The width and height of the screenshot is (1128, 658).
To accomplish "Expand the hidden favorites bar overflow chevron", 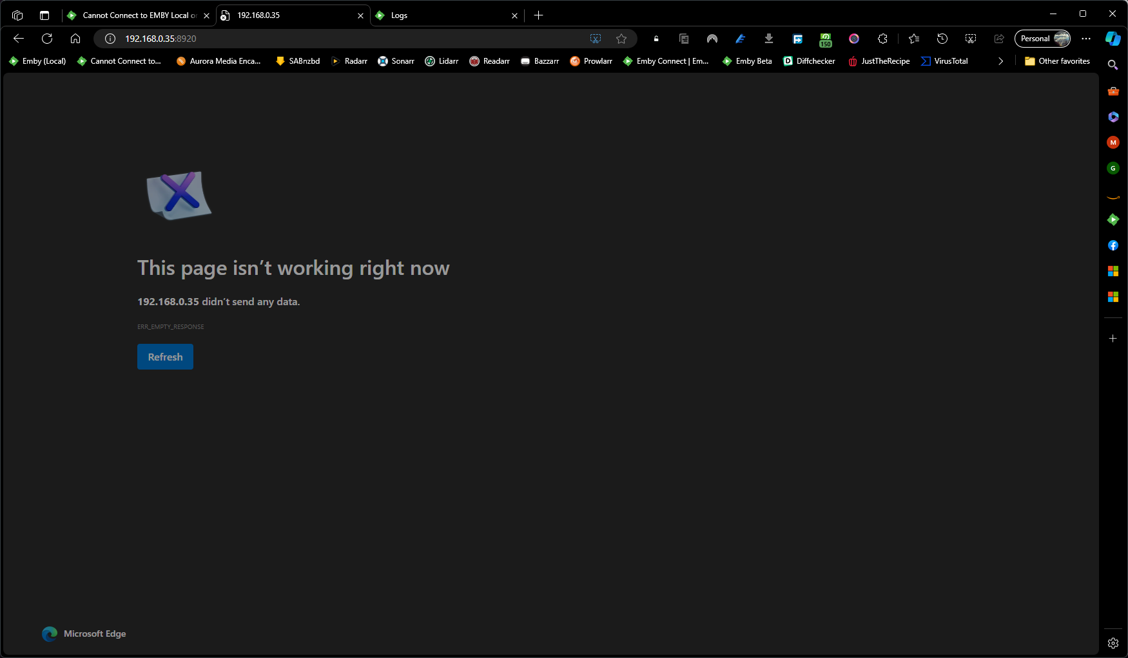I will [1000, 61].
